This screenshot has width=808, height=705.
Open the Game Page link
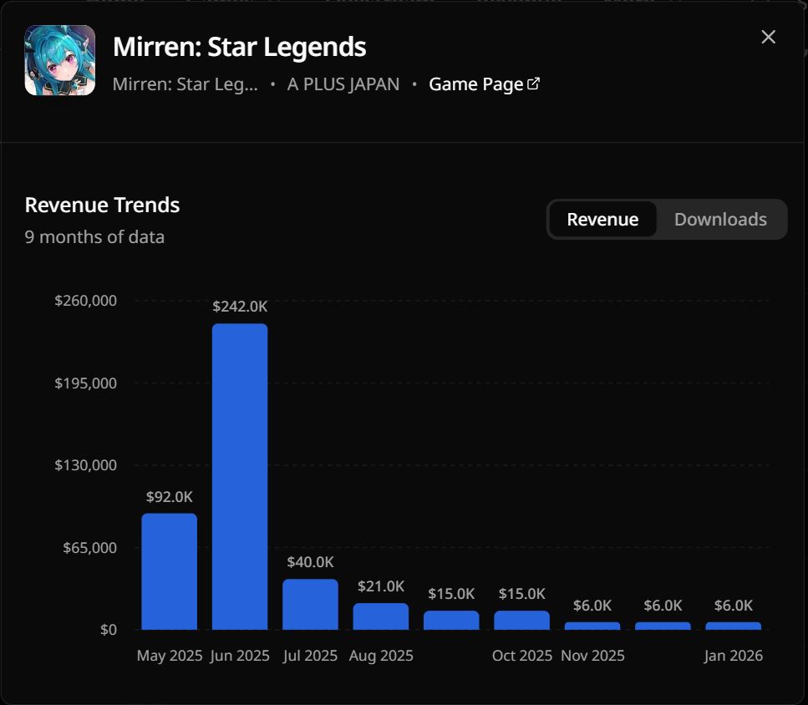(484, 84)
